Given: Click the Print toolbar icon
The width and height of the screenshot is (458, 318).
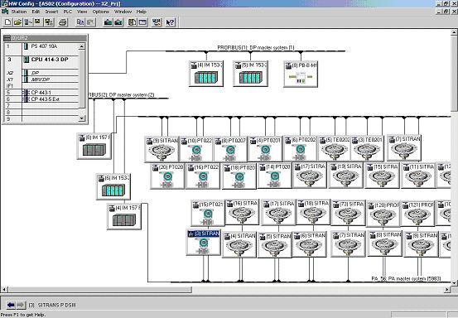Looking at the screenshot, I should (x=63, y=22).
